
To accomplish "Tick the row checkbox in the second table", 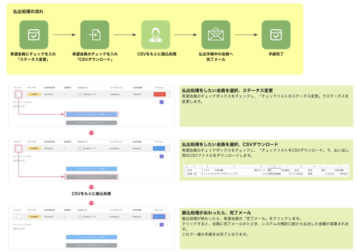I will [x=19, y=149].
